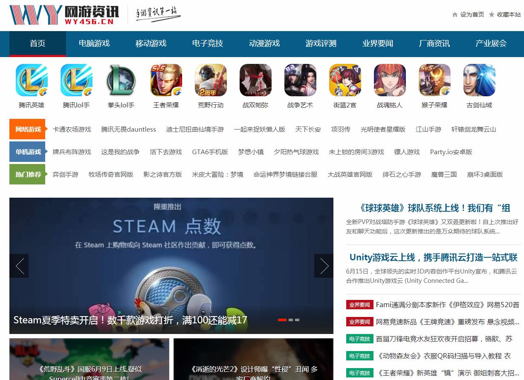Open the 牧场传奇官网版 link
The image size is (524, 380).
point(111,175)
